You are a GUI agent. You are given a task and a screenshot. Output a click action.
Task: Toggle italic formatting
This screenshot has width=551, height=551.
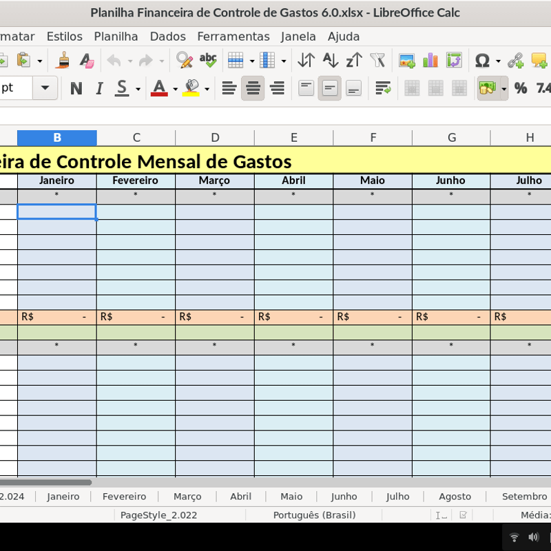(99, 88)
